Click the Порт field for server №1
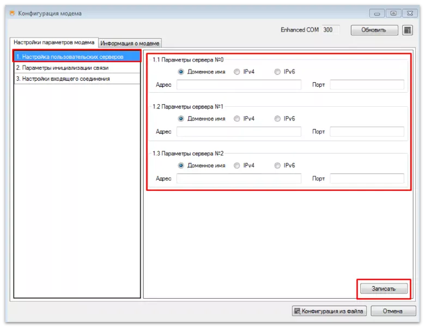This screenshot has height=327, width=425. (367, 131)
